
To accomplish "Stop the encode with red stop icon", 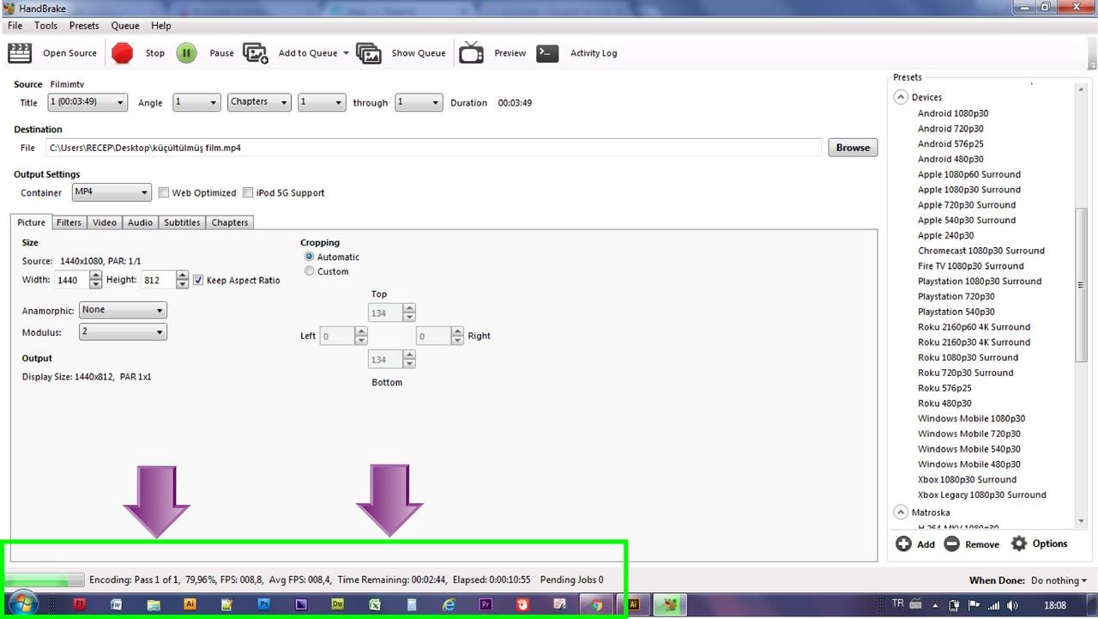I will 123,53.
